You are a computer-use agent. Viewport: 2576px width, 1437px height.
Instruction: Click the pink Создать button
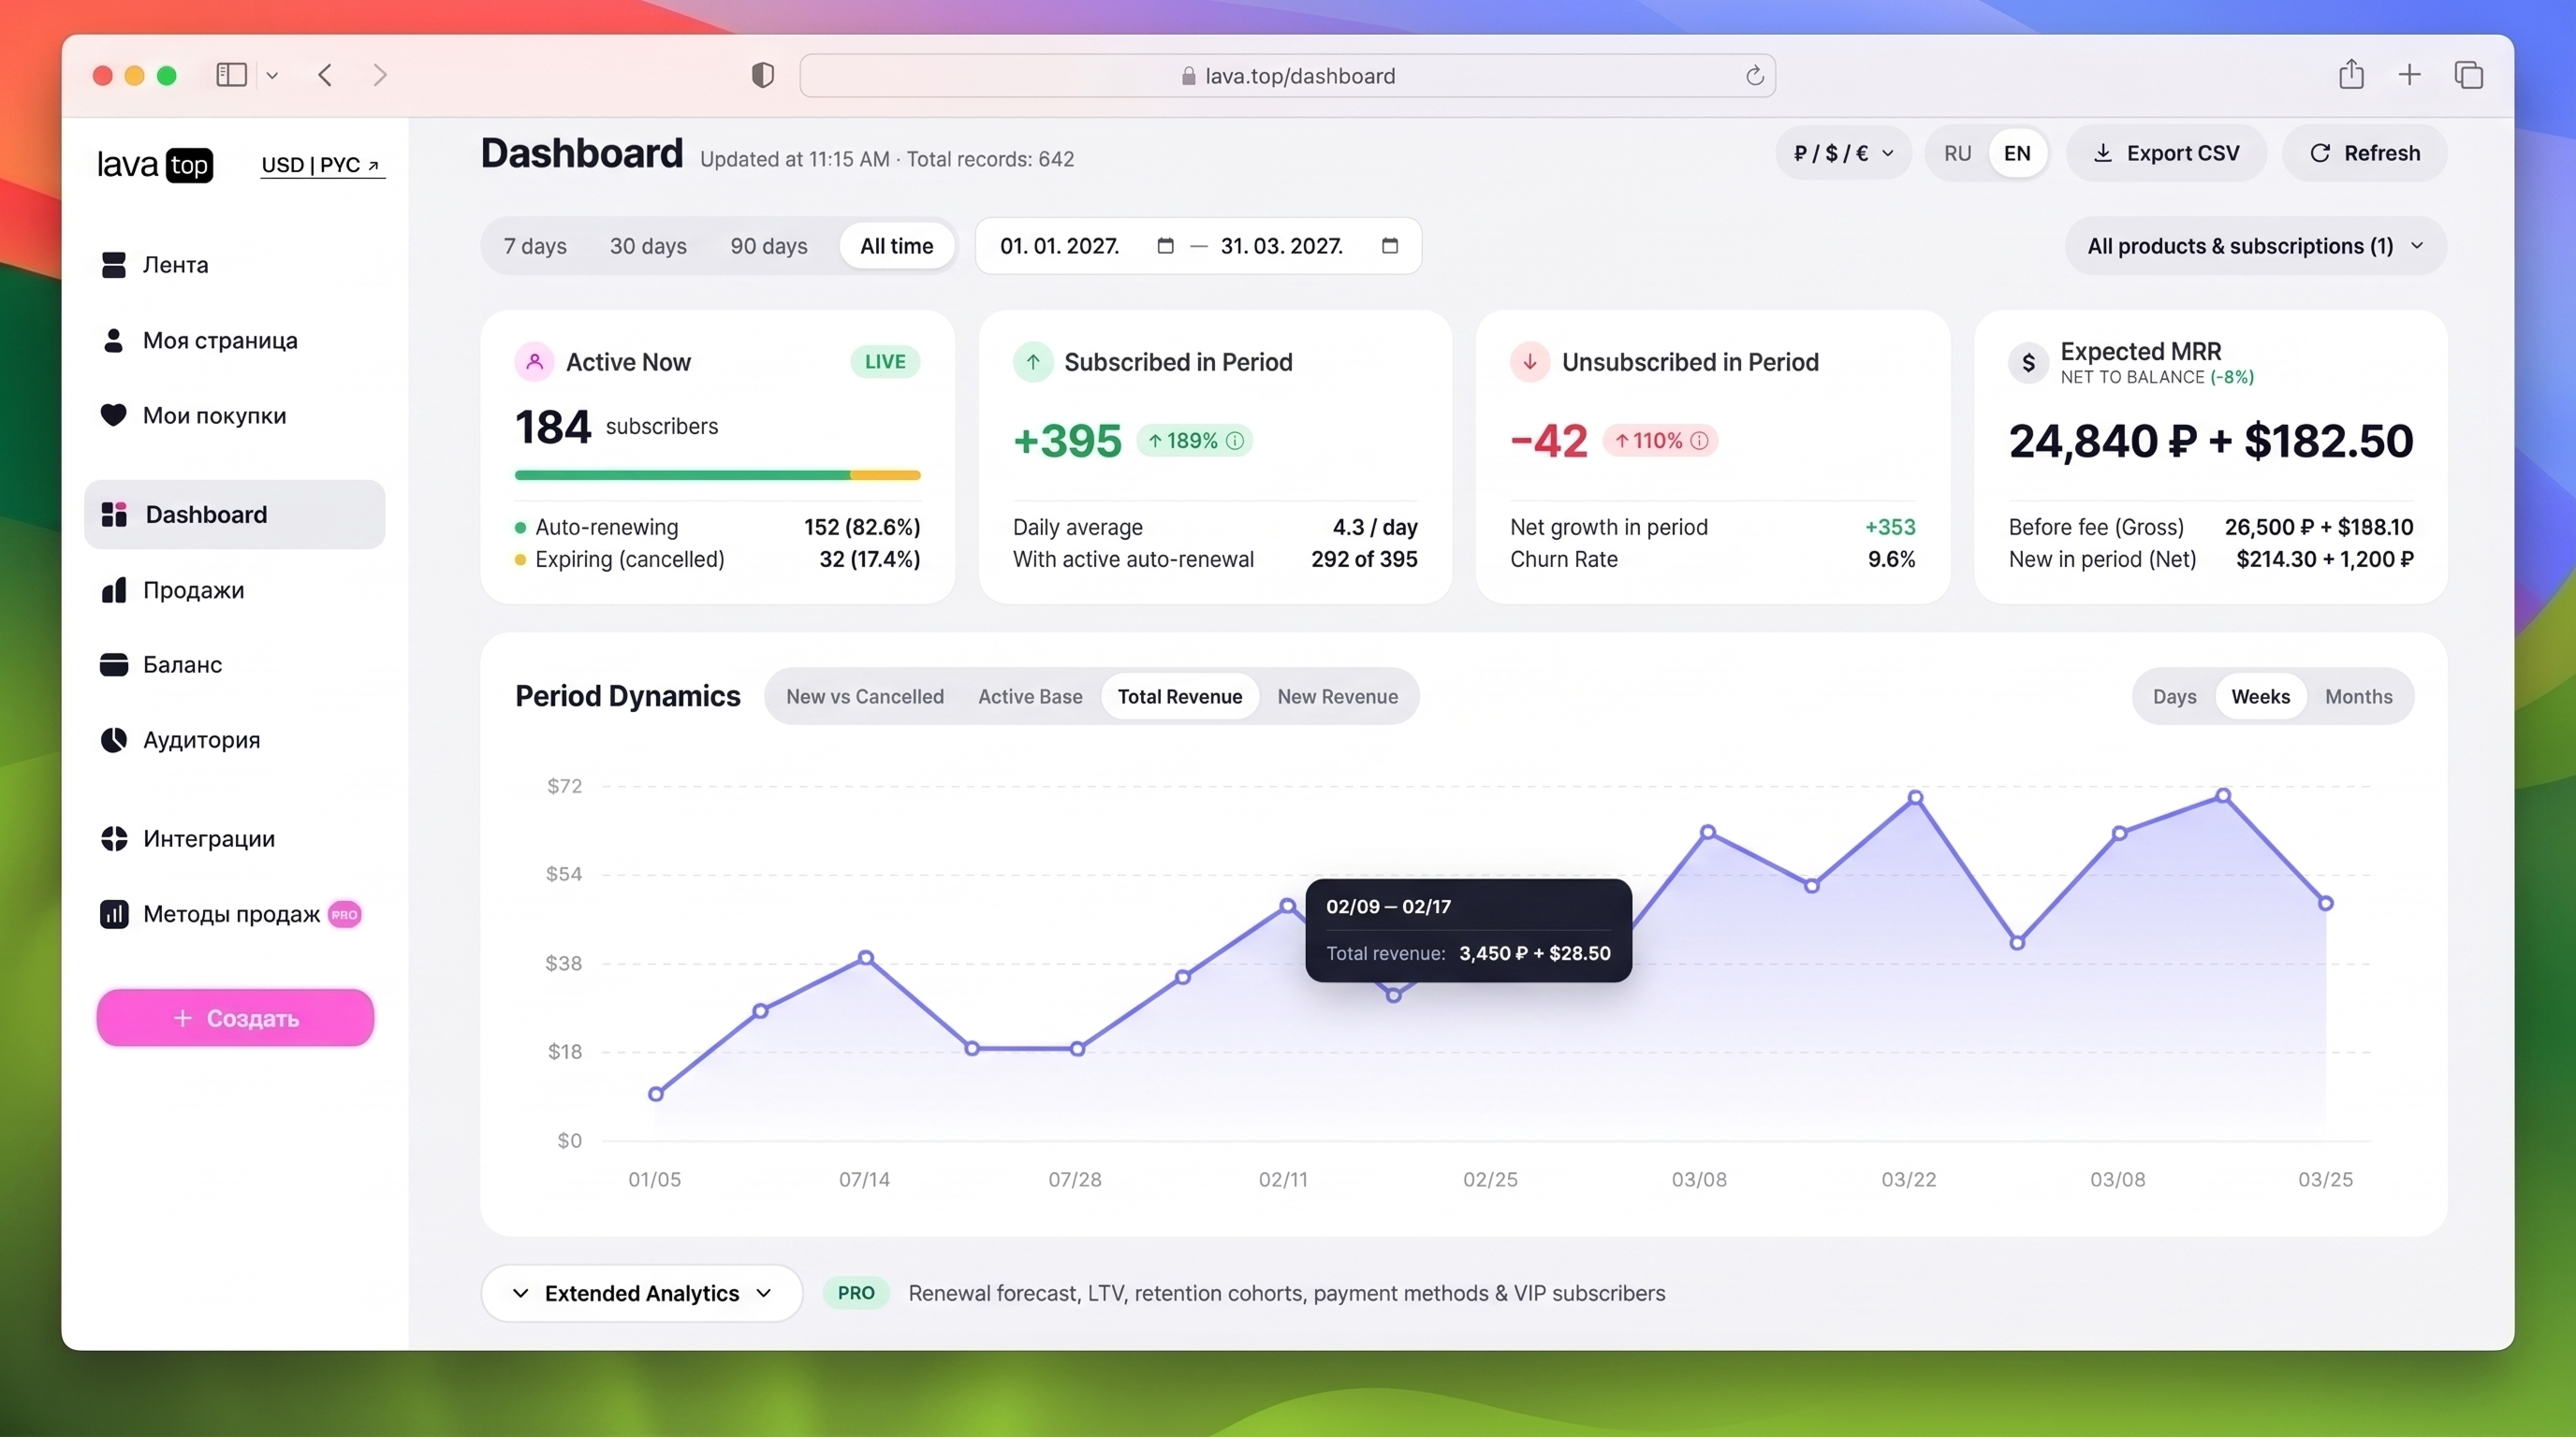coord(235,1018)
